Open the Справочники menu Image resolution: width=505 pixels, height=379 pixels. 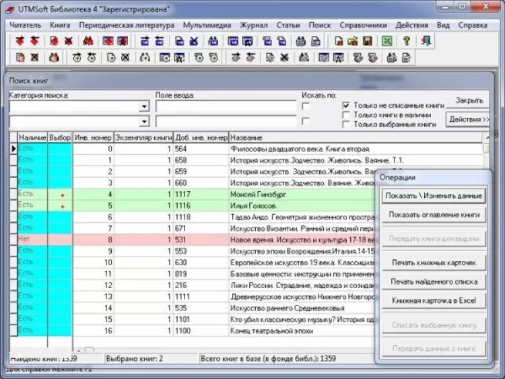pos(364,25)
